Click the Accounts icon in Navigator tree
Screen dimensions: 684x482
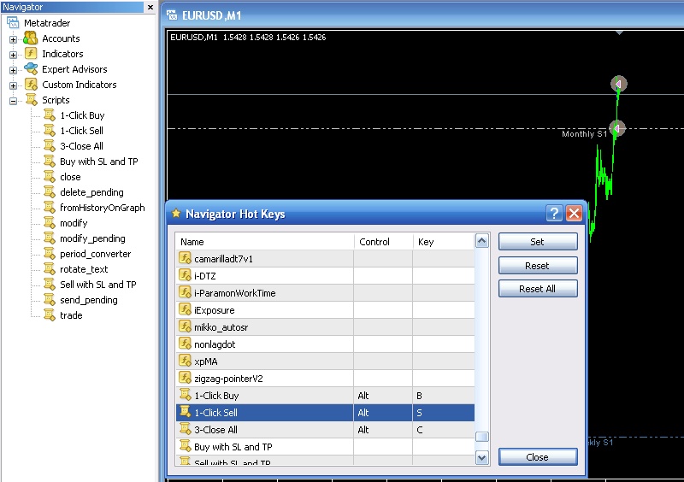pyautogui.click(x=31, y=38)
